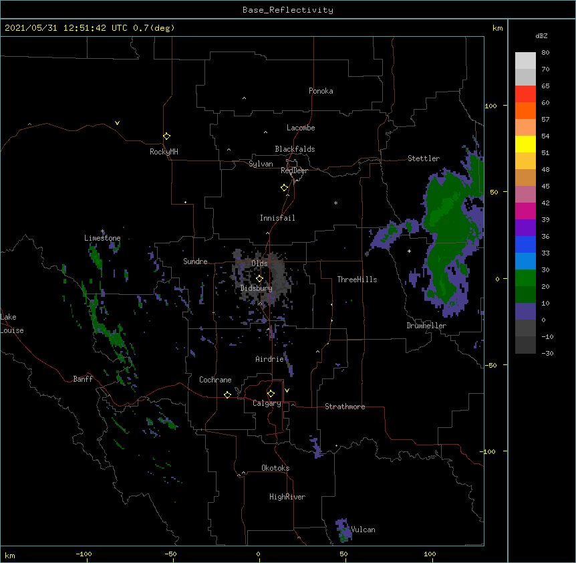
Task: Click the Stettler city label
Action: point(424,158)
